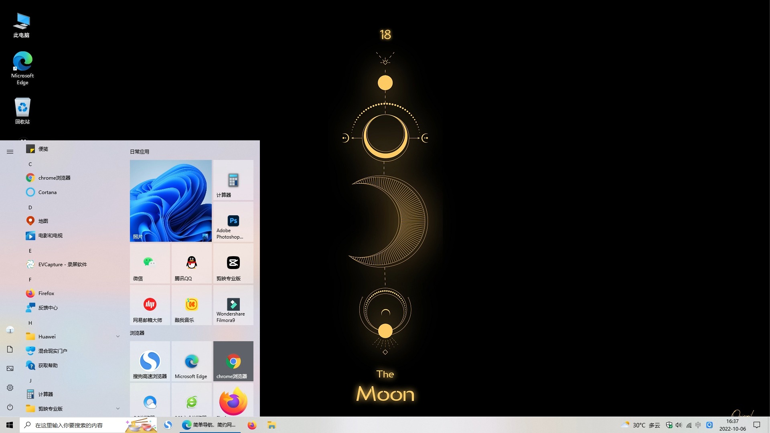Launch the 搜狗高速浏览器 tile

pos(150,361)
